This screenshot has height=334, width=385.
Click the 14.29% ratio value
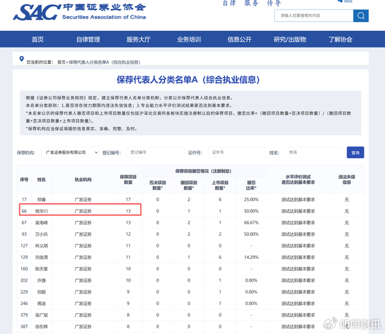(x=251, y=257)
